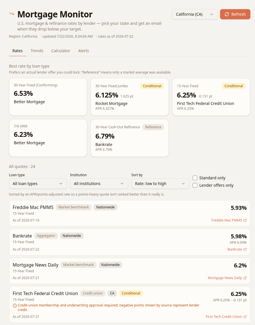This screenshot has width=255, height=325.
Task: Open the All loan types dropdown
Action: pyautogui.click(x=38, y=184)
